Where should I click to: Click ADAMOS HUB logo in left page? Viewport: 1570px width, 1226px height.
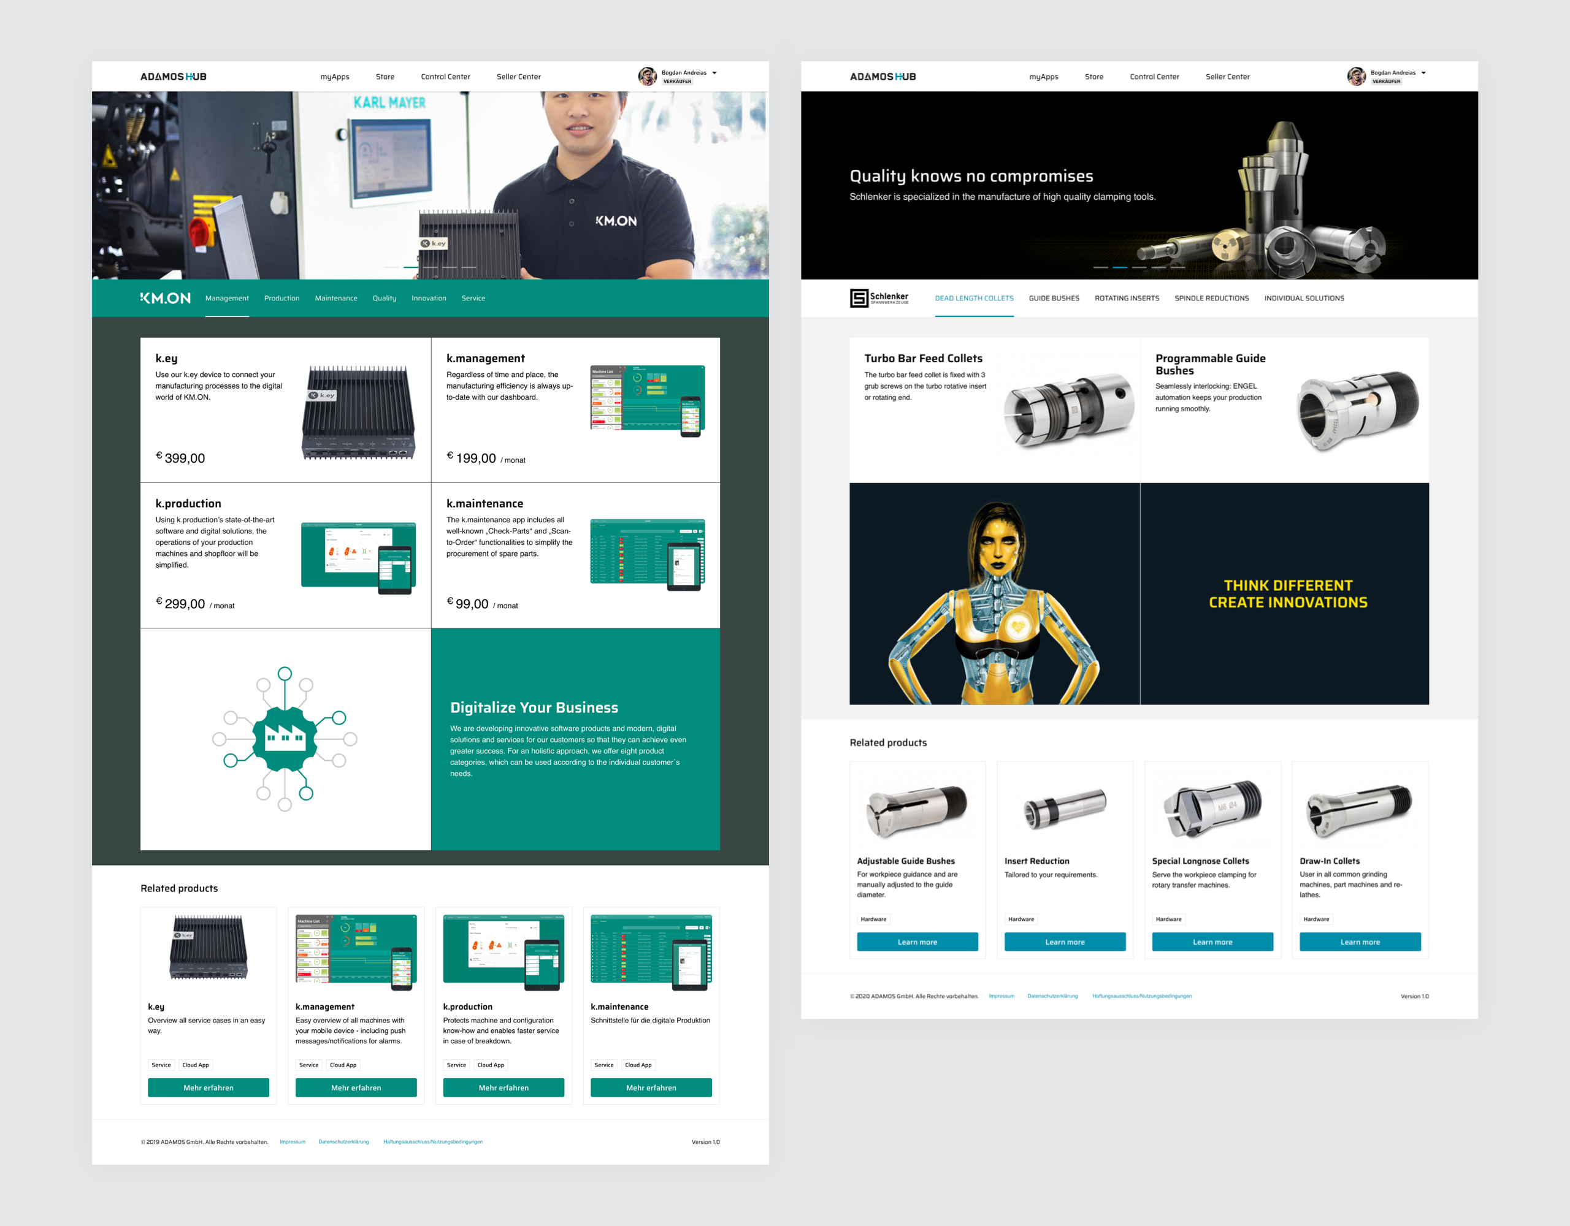[x=173, y=77]
